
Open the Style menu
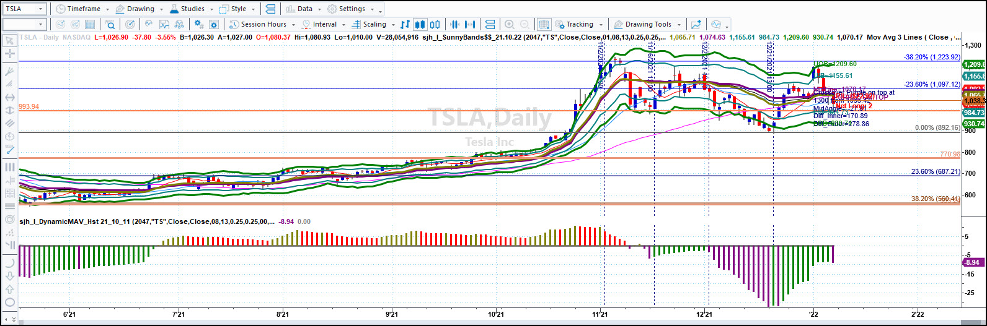pyautogui.click(x=237, y=9)
